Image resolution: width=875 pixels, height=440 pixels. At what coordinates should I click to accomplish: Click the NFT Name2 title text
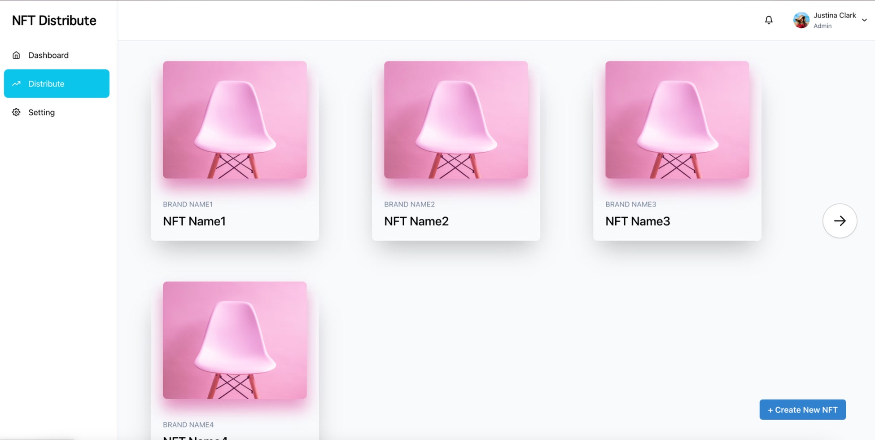tap(416, 221)
